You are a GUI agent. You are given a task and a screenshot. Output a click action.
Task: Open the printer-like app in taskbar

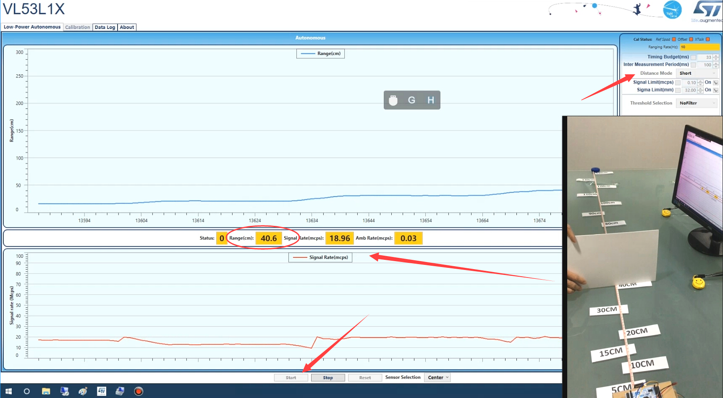[x=120, y=391]
